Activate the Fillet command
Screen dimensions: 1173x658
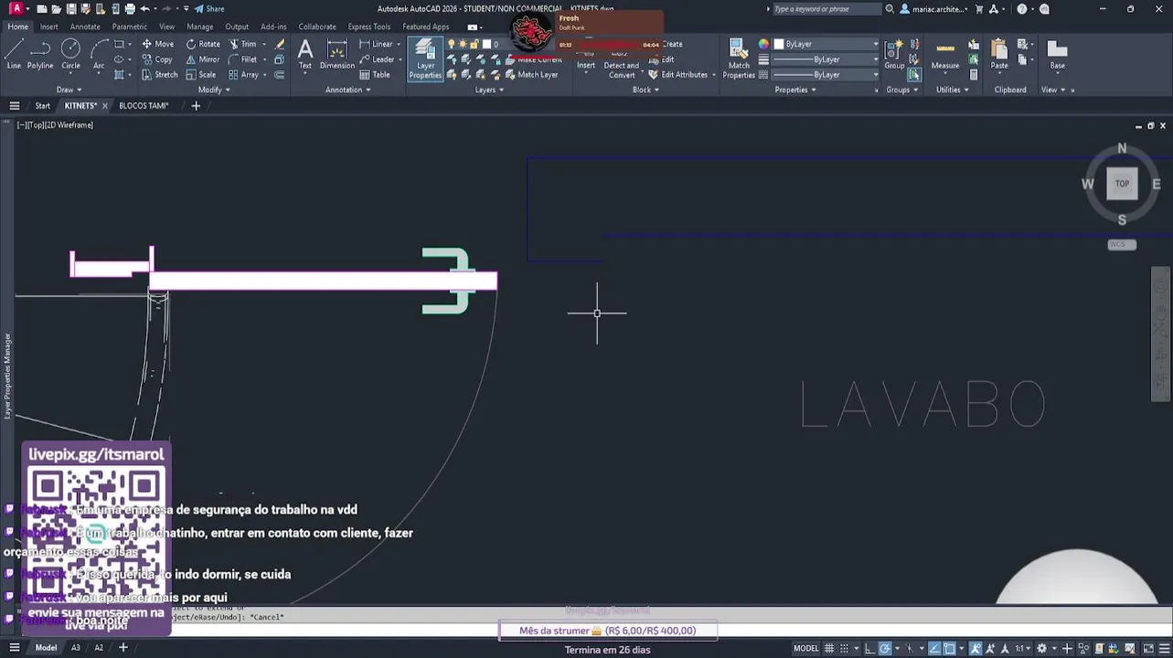[242, 59]
